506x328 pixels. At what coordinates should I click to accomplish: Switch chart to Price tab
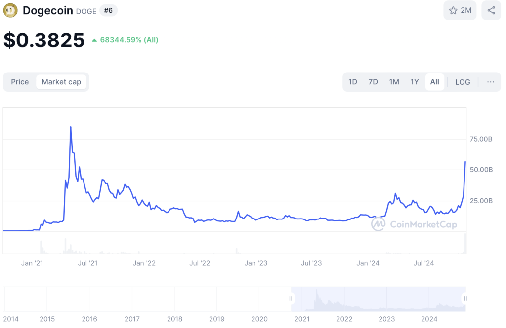(x=20, y=82)
